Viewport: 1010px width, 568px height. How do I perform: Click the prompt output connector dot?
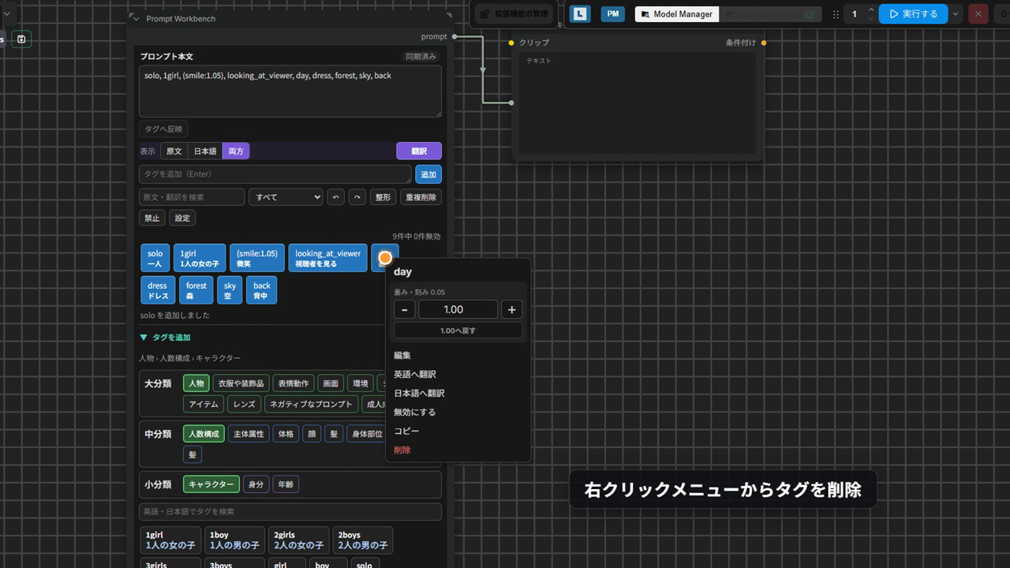[455, 36]
